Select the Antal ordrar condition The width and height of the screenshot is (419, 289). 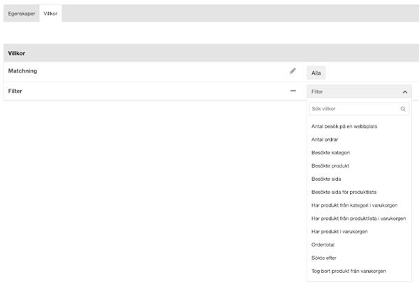tap(325, 140)
